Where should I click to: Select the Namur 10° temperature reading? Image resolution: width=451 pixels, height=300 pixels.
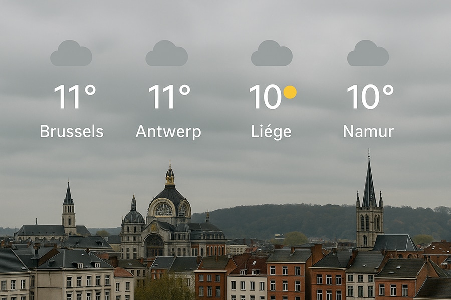point(370,96)
